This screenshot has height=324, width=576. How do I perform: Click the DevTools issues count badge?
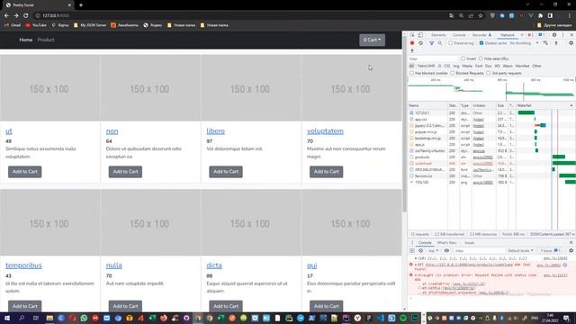(542, 35)
